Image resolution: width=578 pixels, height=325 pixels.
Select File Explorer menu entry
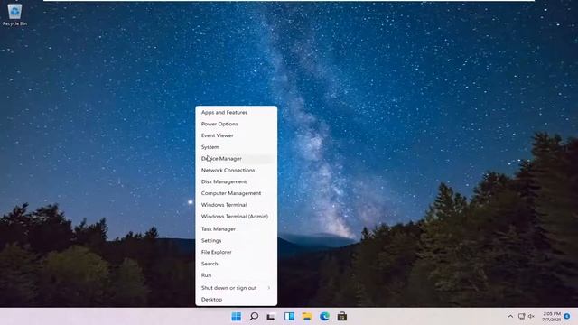coord(237,252)
